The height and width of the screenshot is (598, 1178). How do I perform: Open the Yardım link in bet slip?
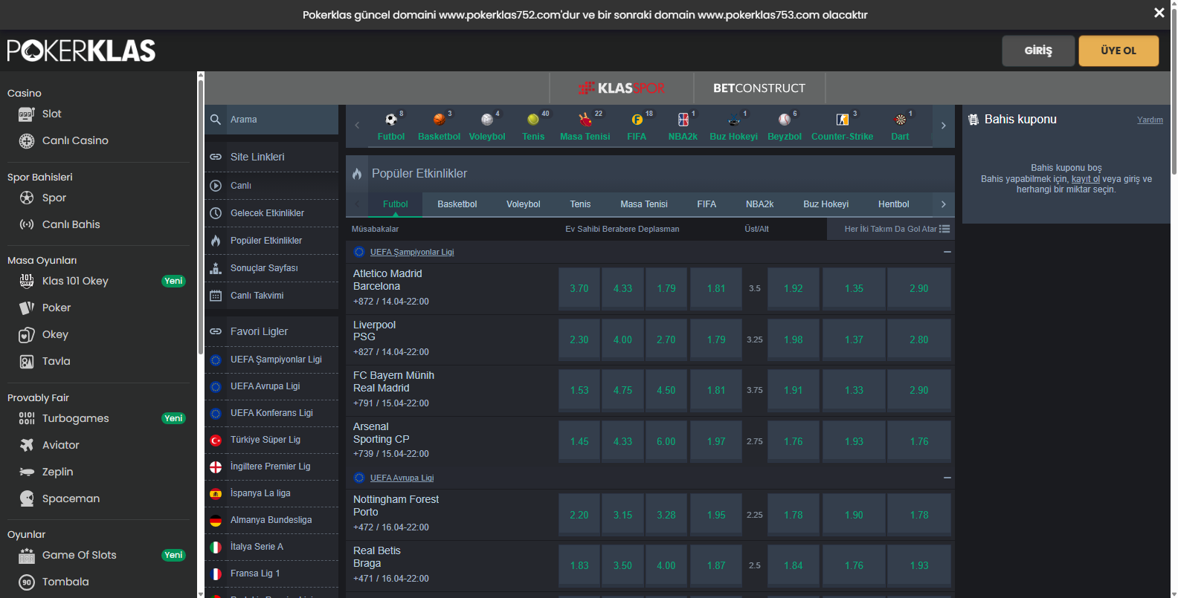1150,120
